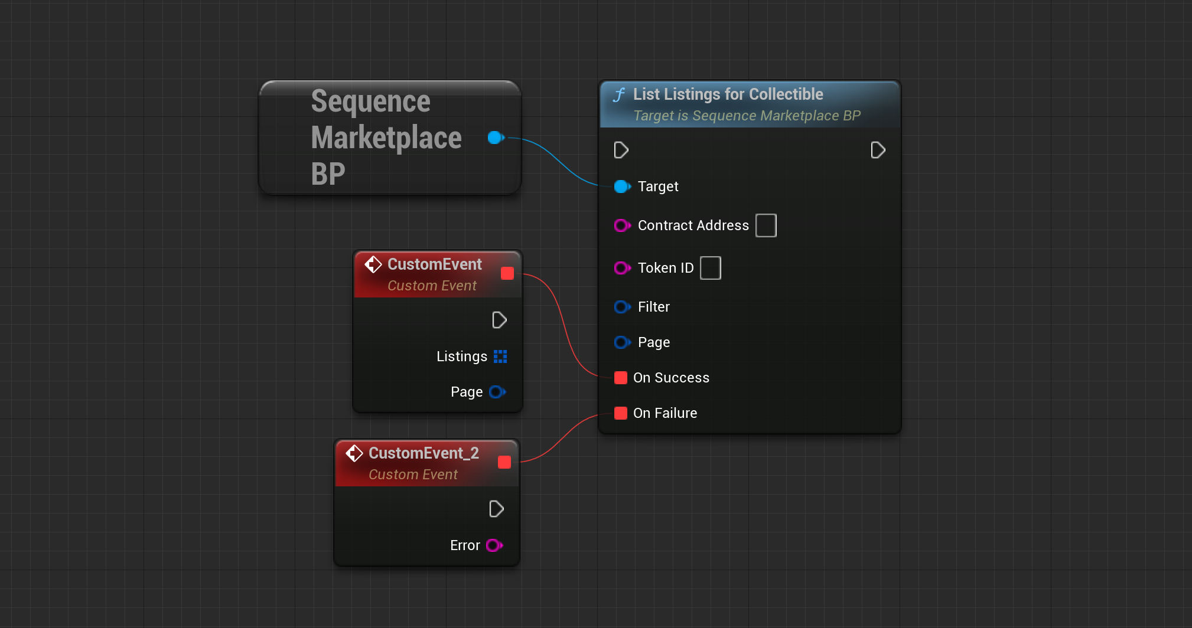
Task: Click the 'Target' label
Action: coord(658,187)
